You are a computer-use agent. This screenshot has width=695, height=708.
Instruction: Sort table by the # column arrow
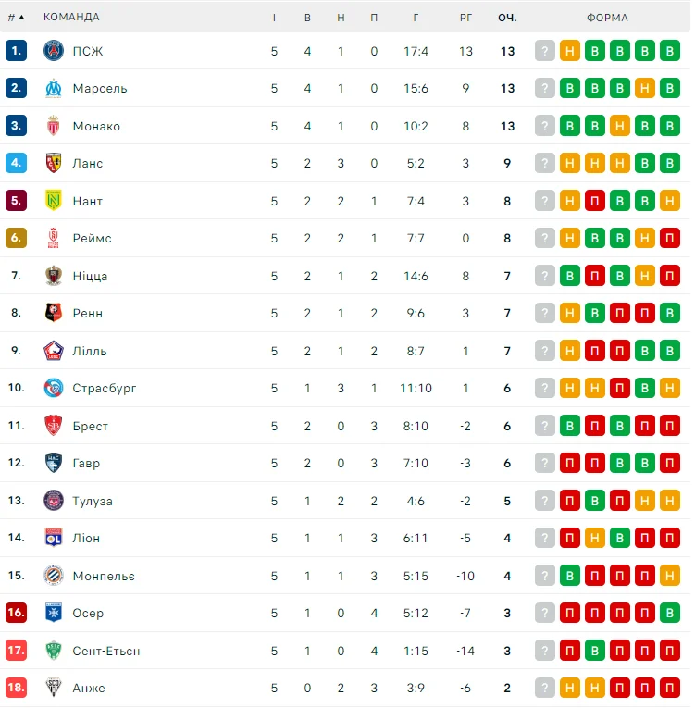tap(21, 17)
